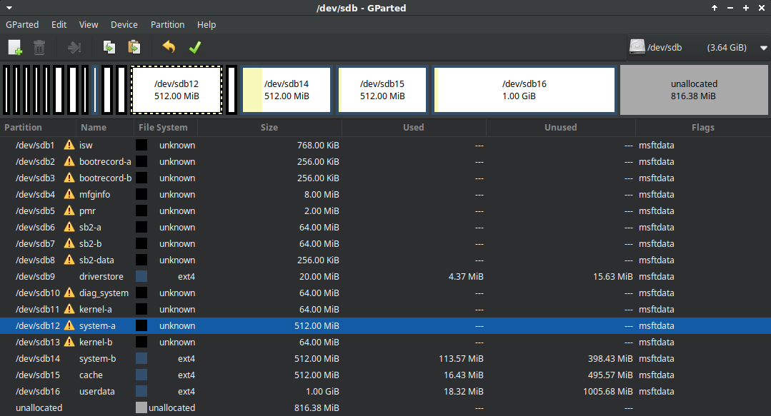The image size is (771, 416).
Task: Click the ext4 color swatch for driverstore
Action: tap(141, 276)
